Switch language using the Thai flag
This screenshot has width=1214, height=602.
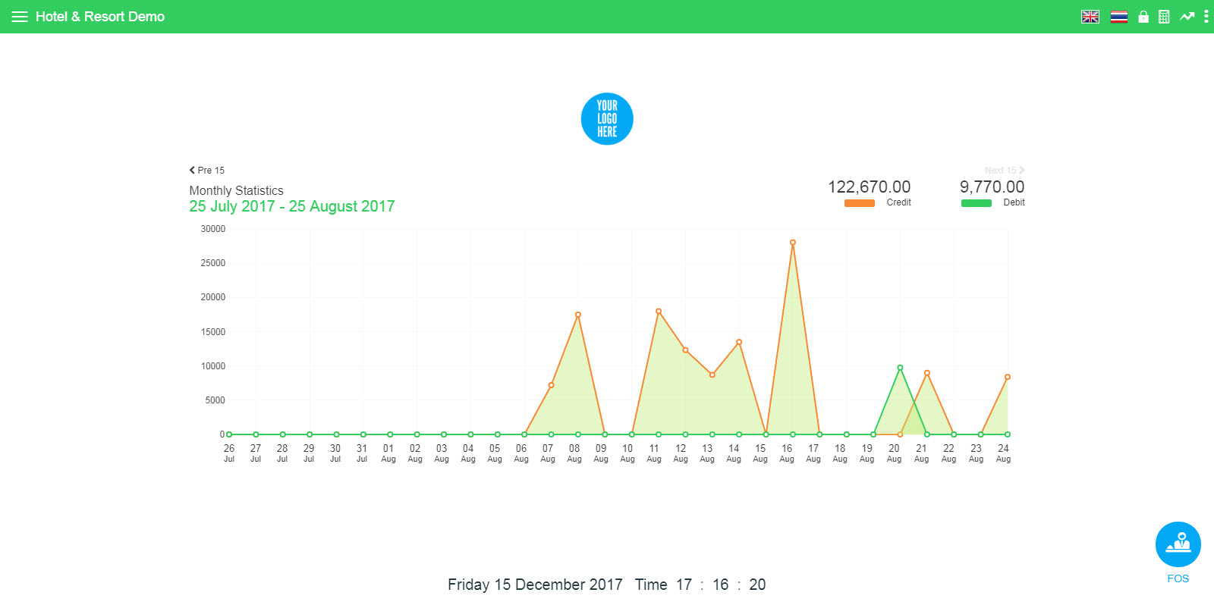pos(1118,17)
